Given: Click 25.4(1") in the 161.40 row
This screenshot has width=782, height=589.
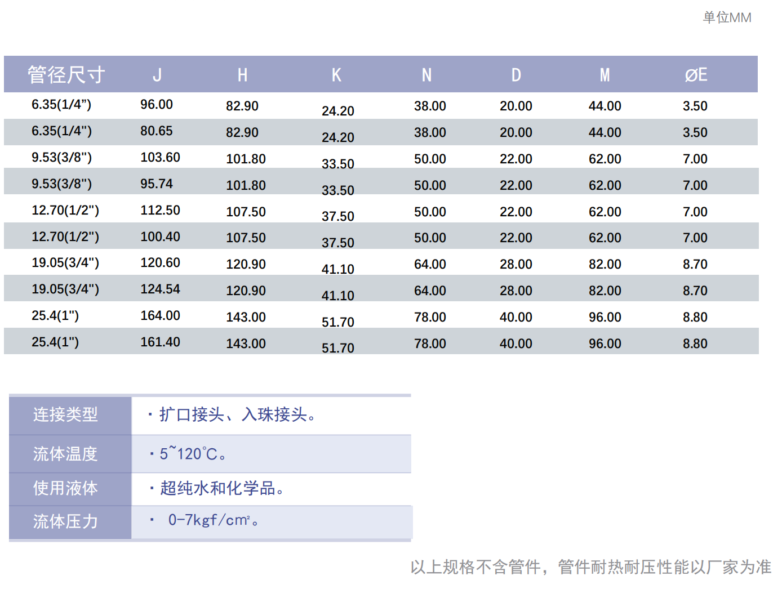Looking at the screenshot, I should [55, 342].
